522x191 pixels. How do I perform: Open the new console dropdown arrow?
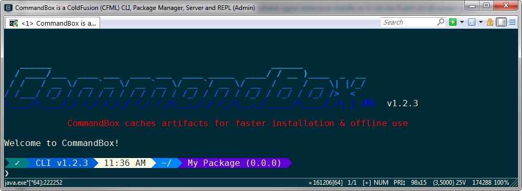coord(462,23)
